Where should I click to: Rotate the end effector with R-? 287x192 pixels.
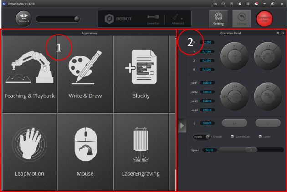click(x=278, y=56)
